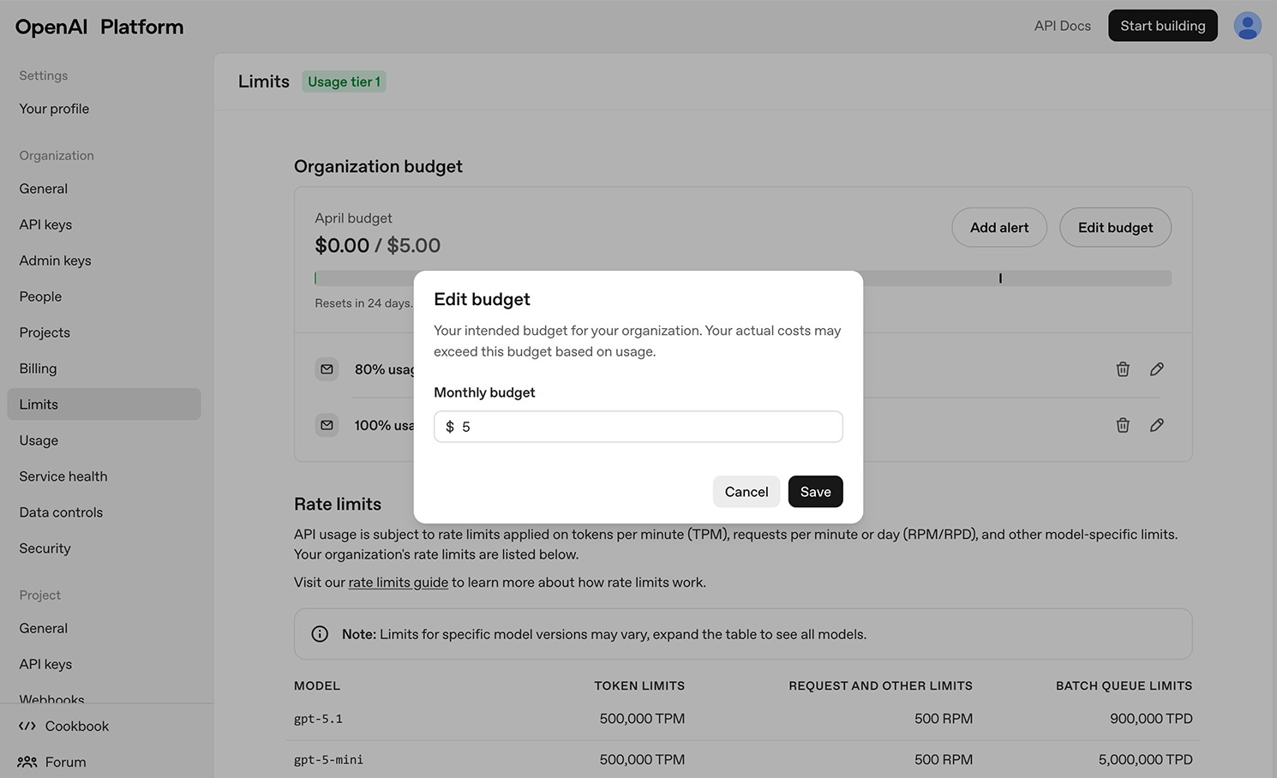Viewport: 1277px width, 778px height.
Task: Click the 80% alert mail icon
Action: tap(327, 369)
